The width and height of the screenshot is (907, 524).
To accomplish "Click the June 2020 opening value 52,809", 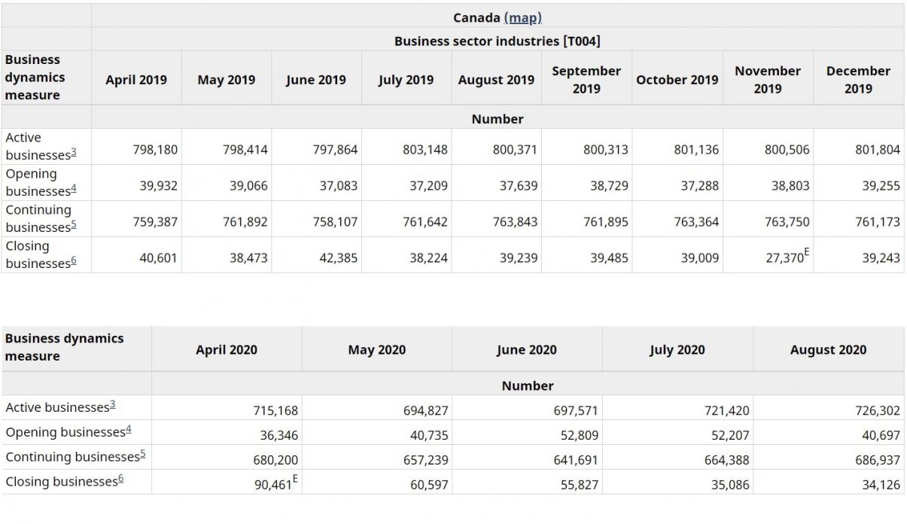I will coord(577,435).
